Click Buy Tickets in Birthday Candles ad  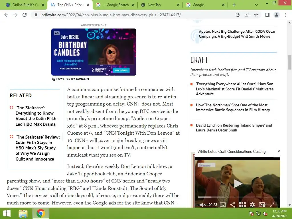pyautogui.click(x=121, y=70)
